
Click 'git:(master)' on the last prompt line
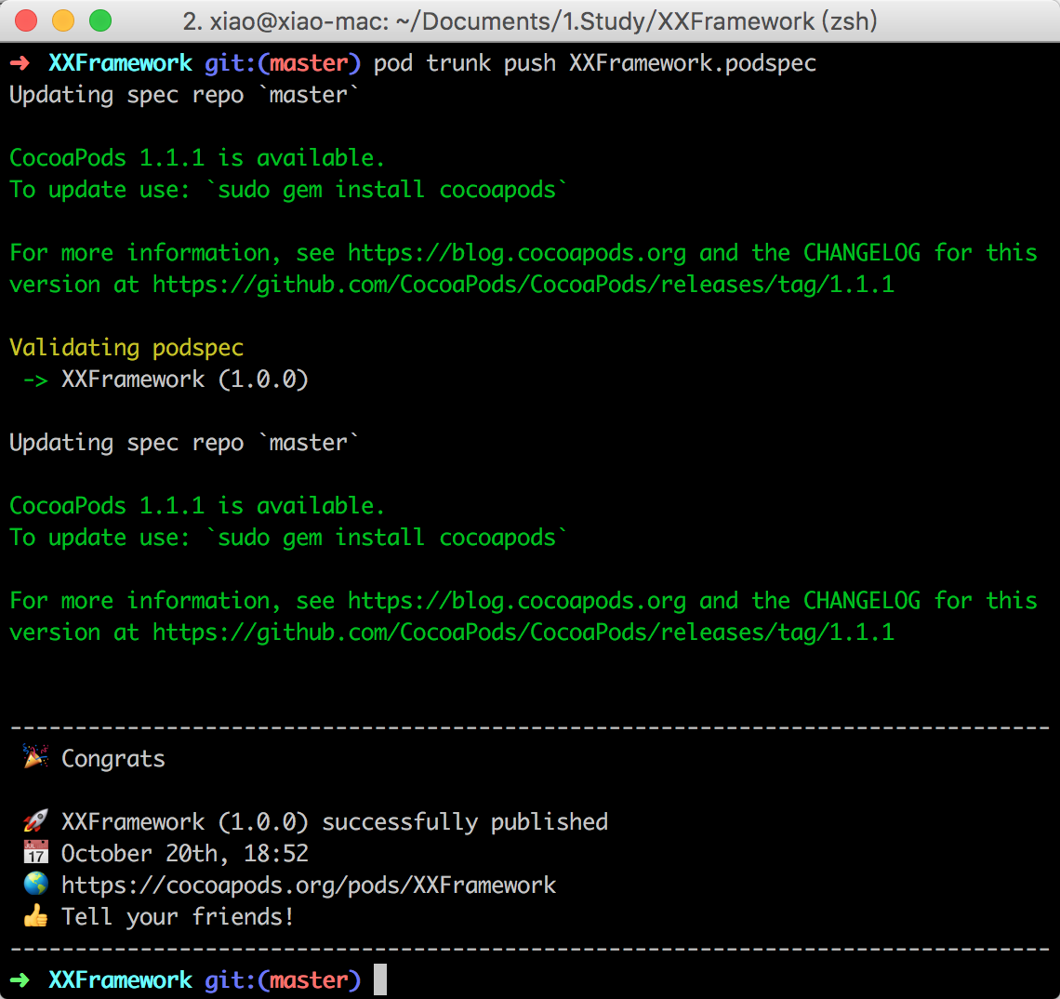(283, 979)
